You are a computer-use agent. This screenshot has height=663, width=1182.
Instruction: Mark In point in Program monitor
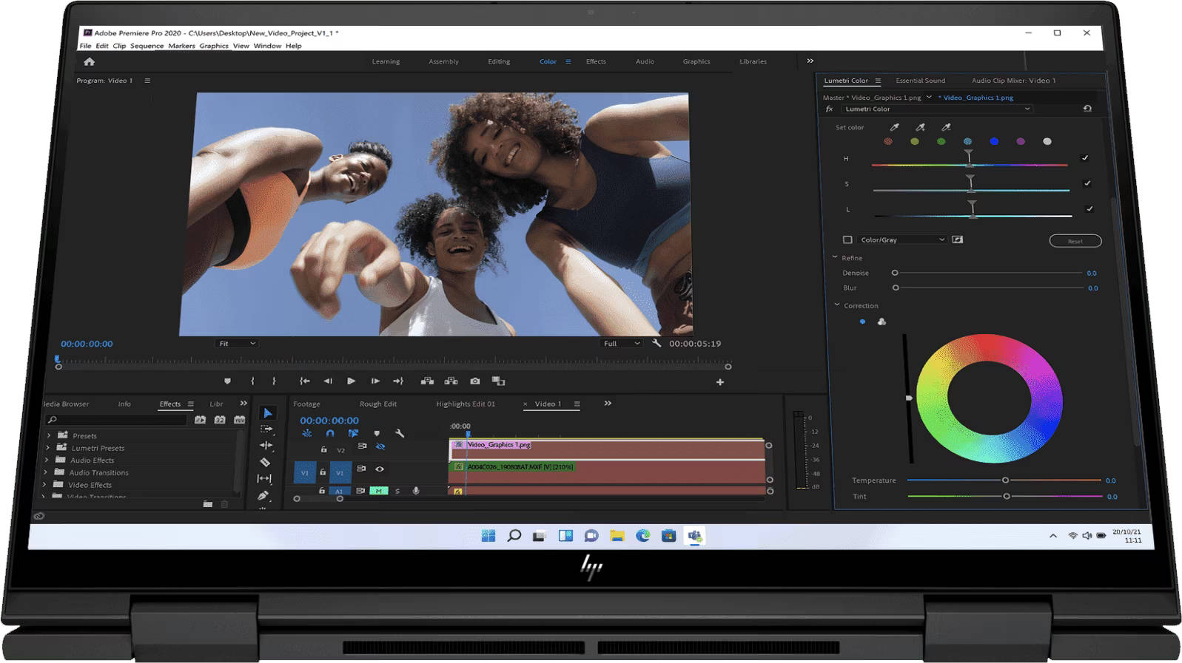[252, 381]
